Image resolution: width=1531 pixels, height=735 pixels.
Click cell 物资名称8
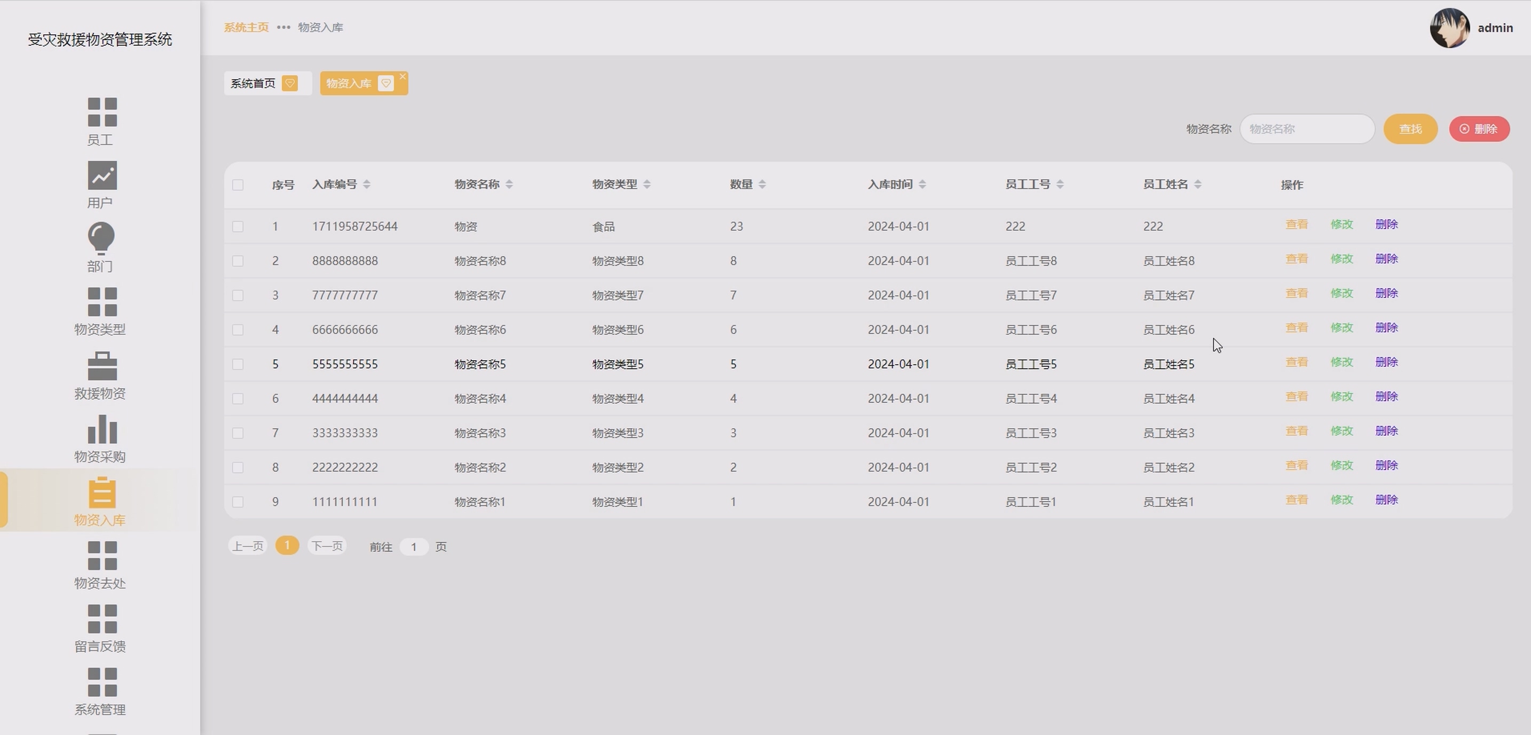(x=480, y=261)
